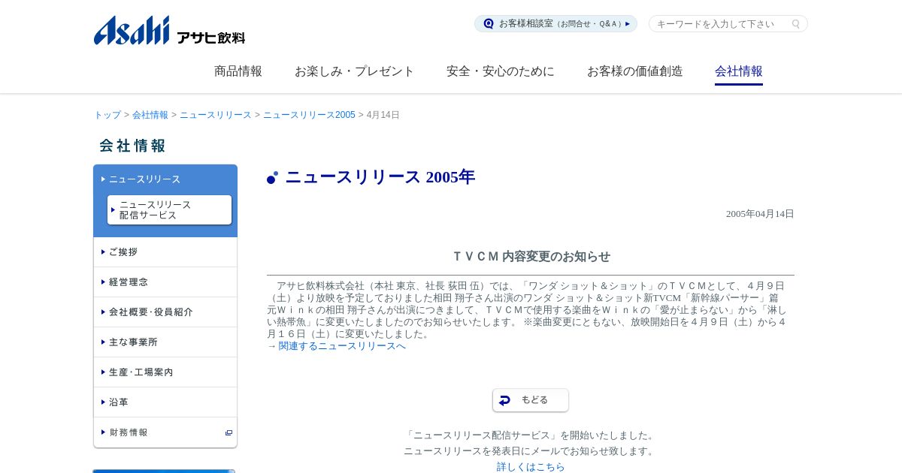
Task: Open お客様相談室 inquiry button
Action: point(555,24)
